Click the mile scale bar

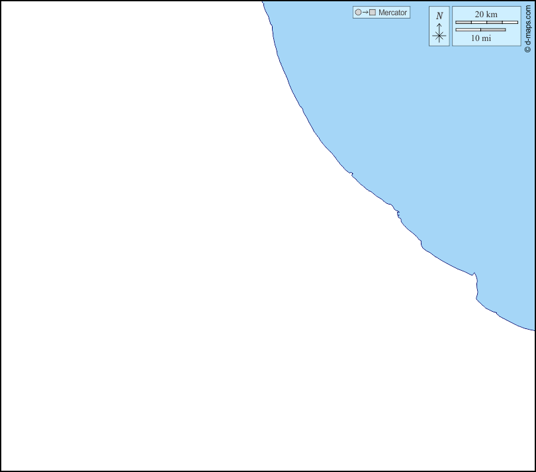click(480, 30)
